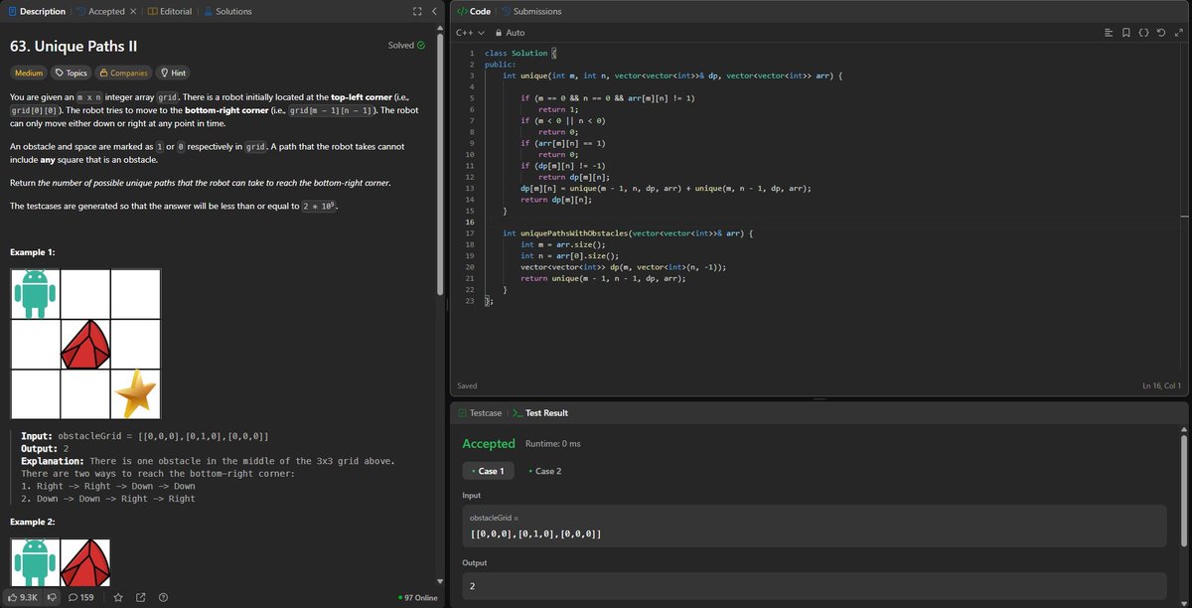Maximize the description panel

point(418,11)
